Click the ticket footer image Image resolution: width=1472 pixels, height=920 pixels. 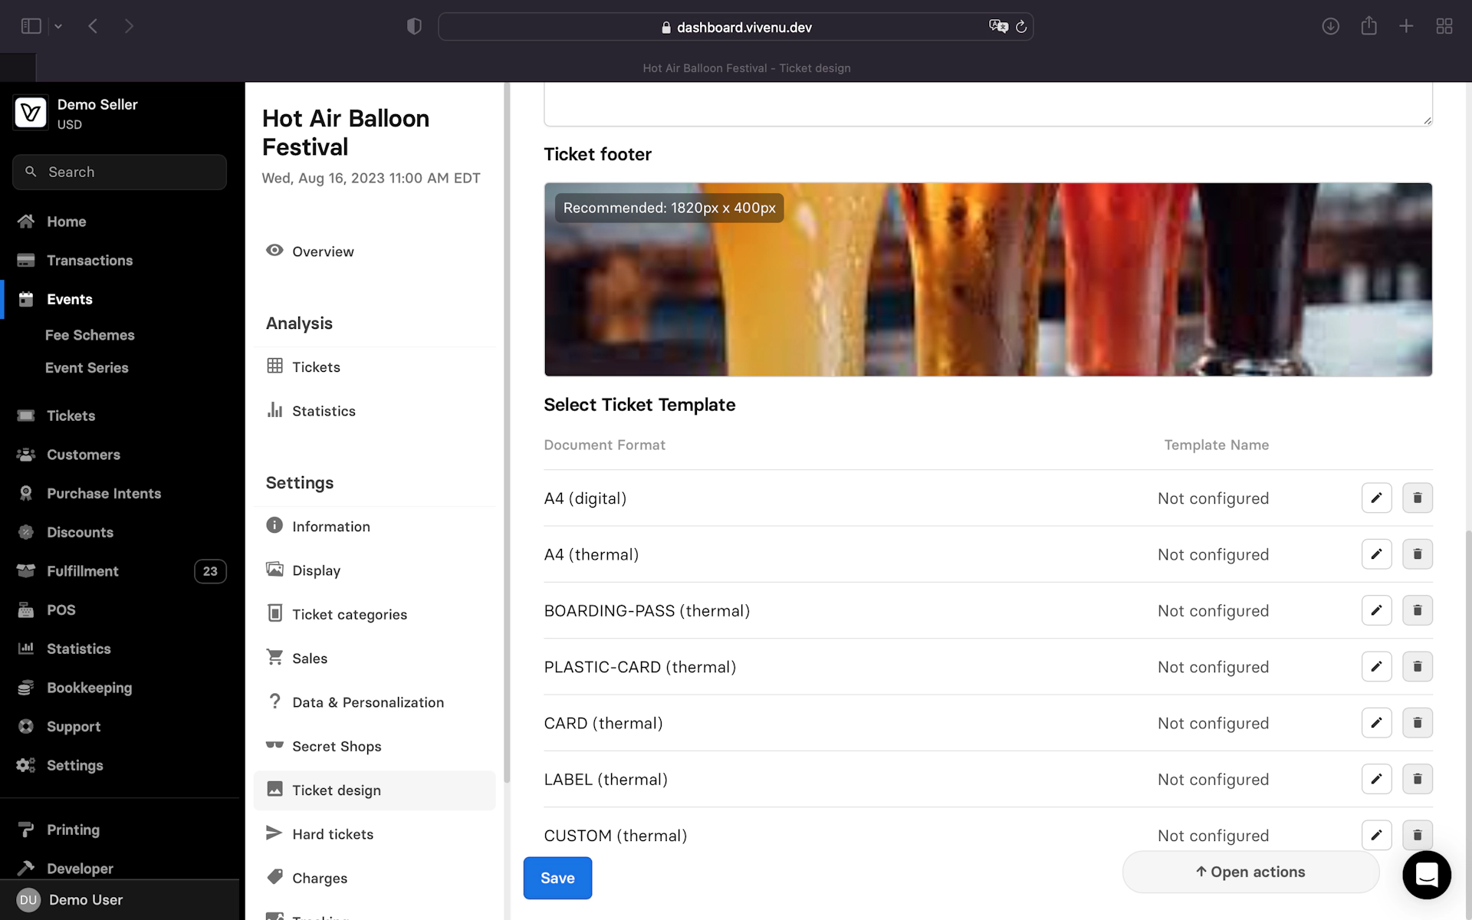987,280
